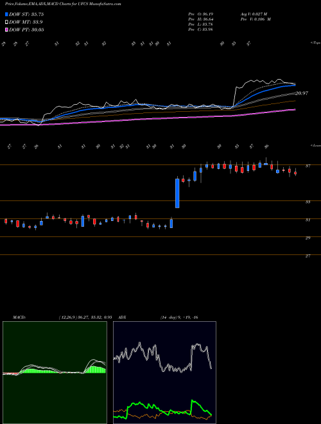Click the MACD parameters '(12,26,9) 36.27, 35.32, 0.95'

(85, 317)
